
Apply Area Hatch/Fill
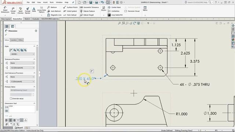115,15
